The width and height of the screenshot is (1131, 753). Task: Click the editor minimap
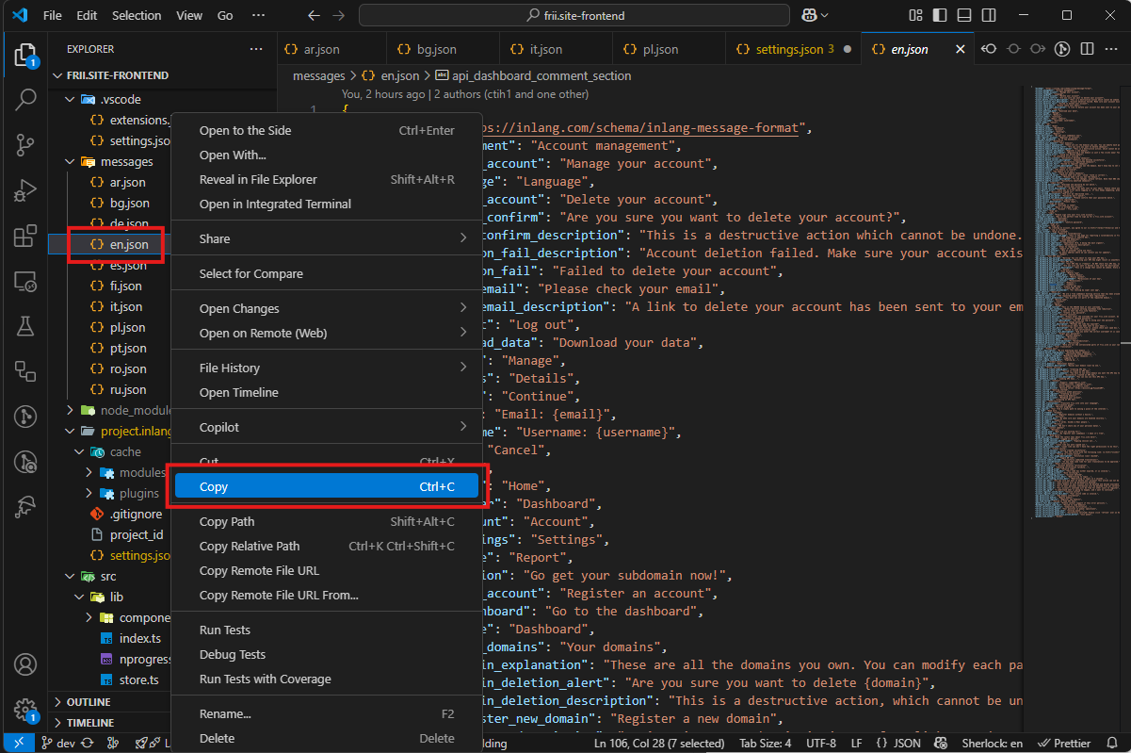[1075, 302]
